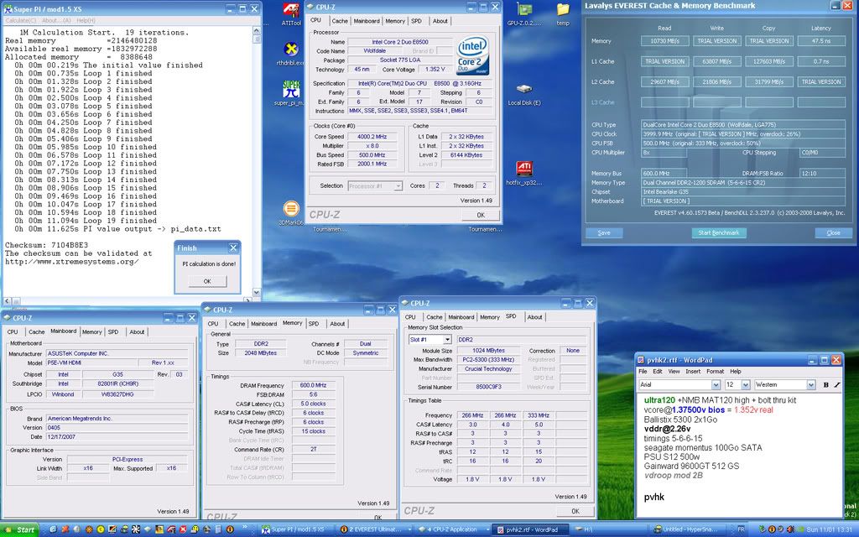
Task: Open the Insert menu in WordPad
Action: click(693, 372)
